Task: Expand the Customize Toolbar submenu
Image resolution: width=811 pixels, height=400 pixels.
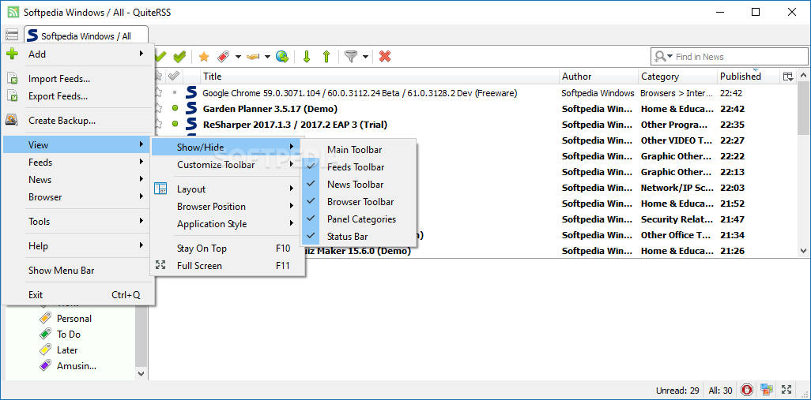Action: 226,165
